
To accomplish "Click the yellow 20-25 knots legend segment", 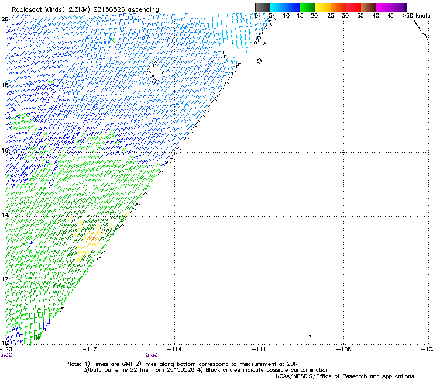I will pyautogui.click(x=323, y=7).
